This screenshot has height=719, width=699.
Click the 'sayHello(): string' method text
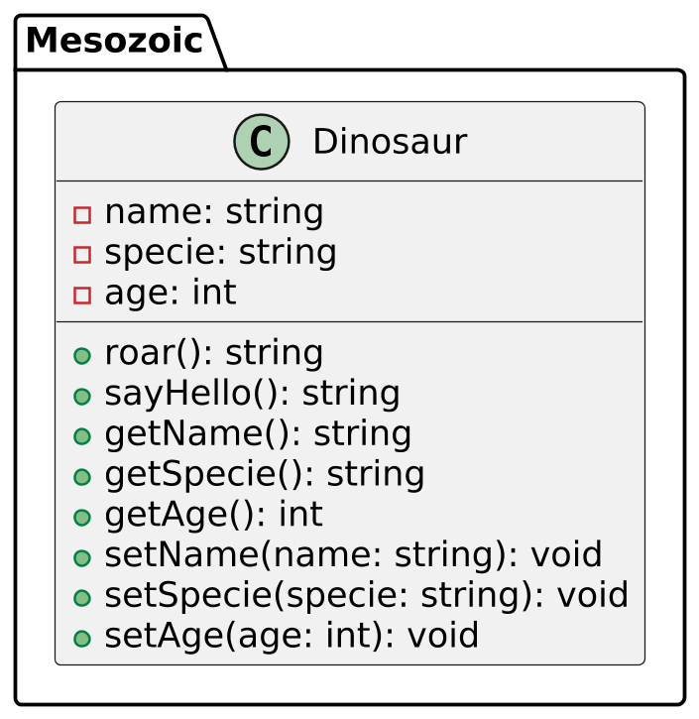pyautogui.click(x=252, y=395)
